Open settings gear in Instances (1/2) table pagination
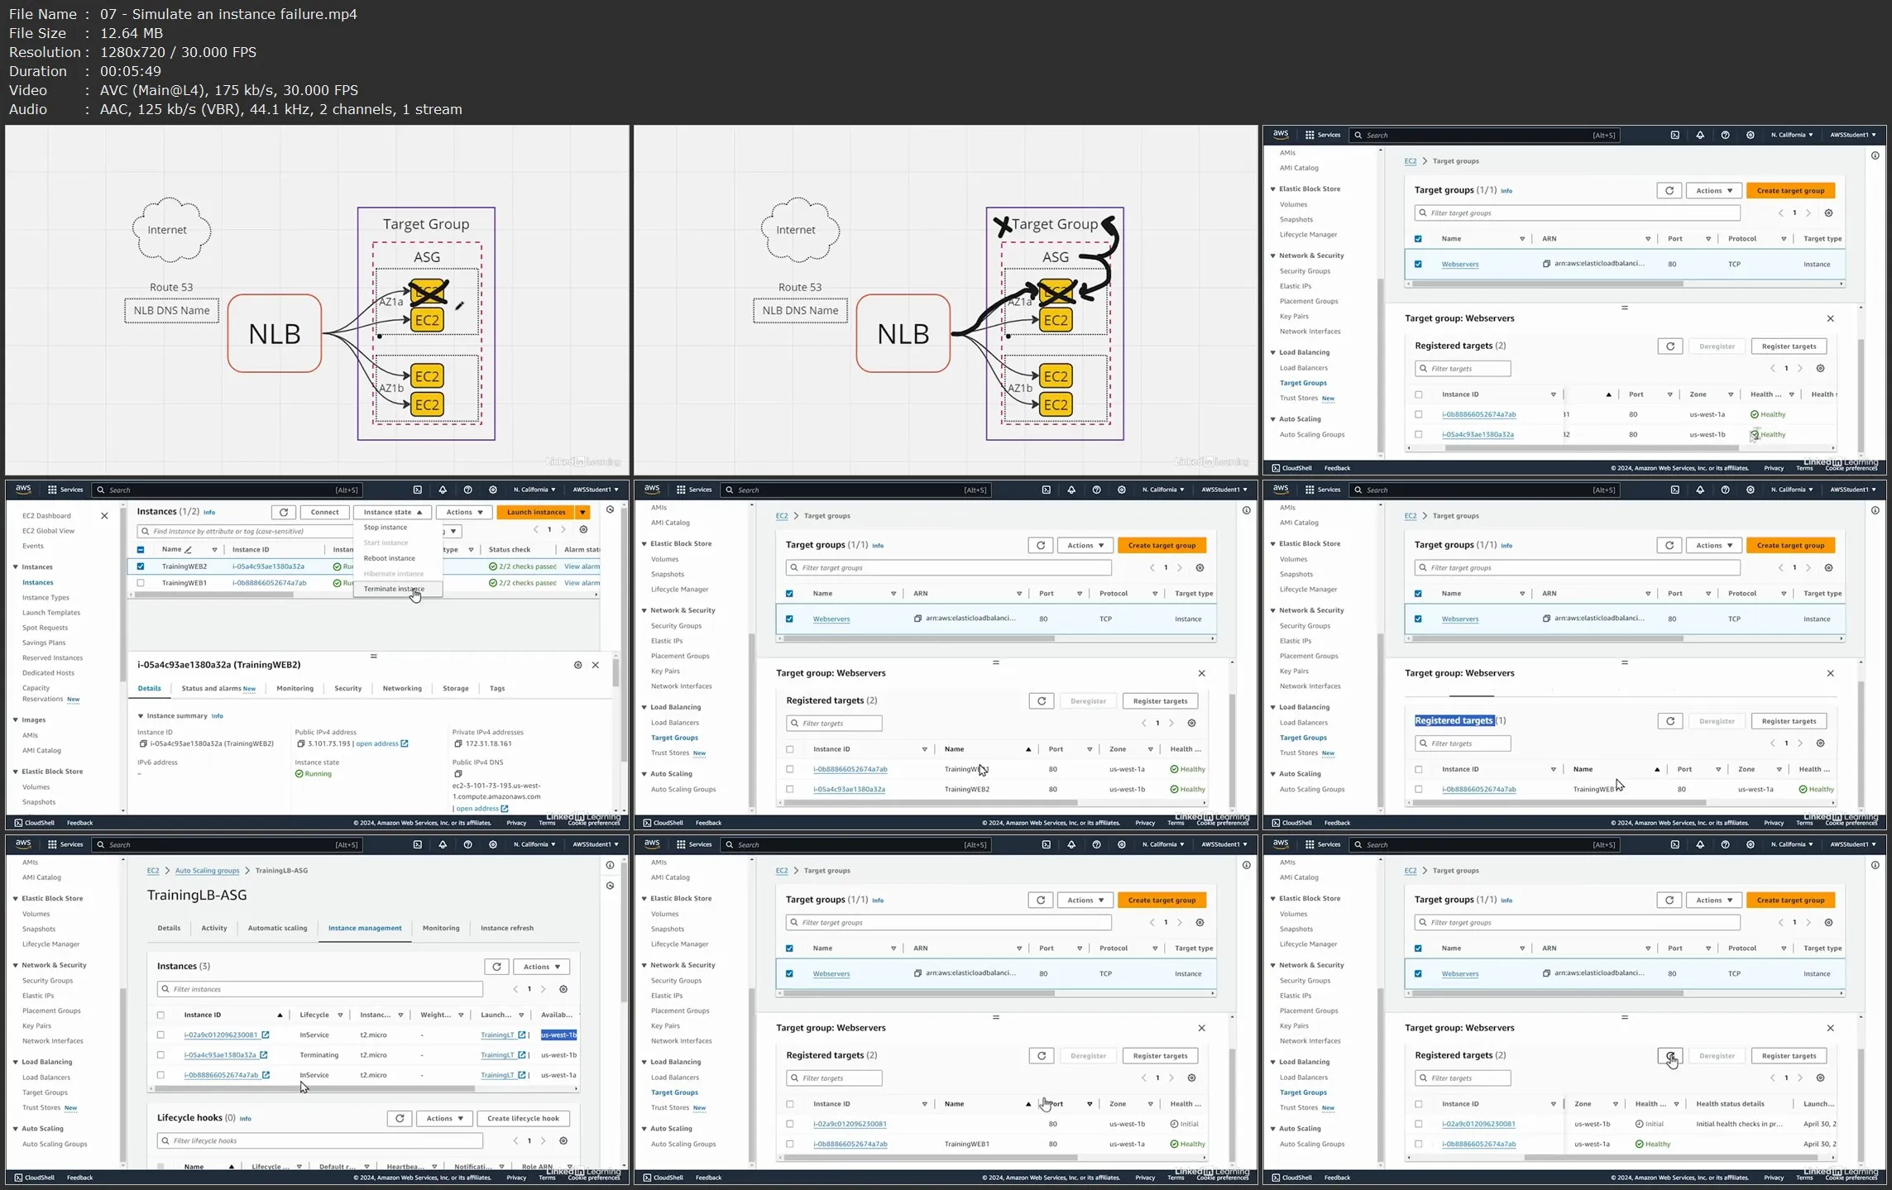Screen dimensions: 1892x1190 (x=584, y=530)
